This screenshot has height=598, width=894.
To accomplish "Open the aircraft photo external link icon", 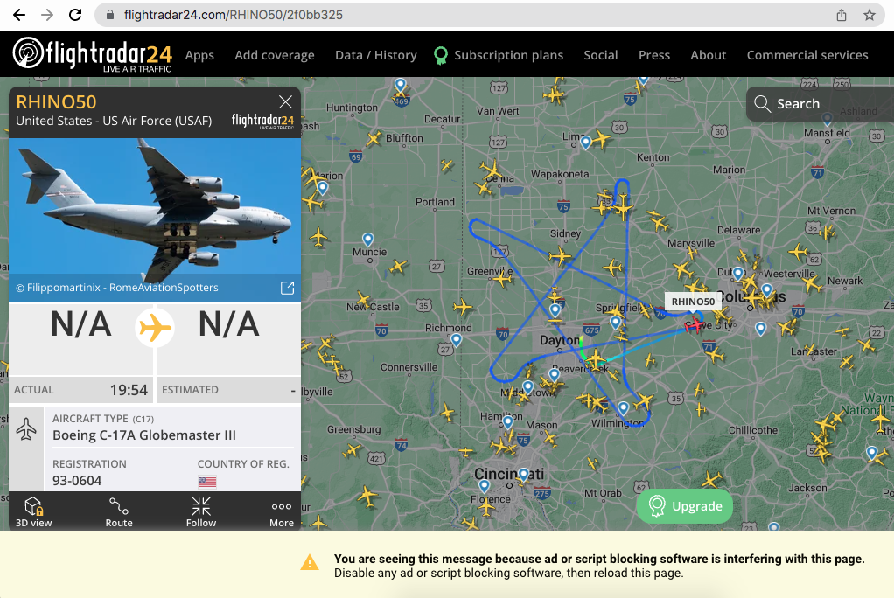I will [287, 288].
